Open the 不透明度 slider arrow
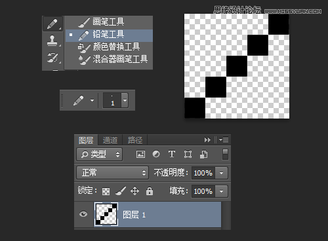 (x=221, y=173)
